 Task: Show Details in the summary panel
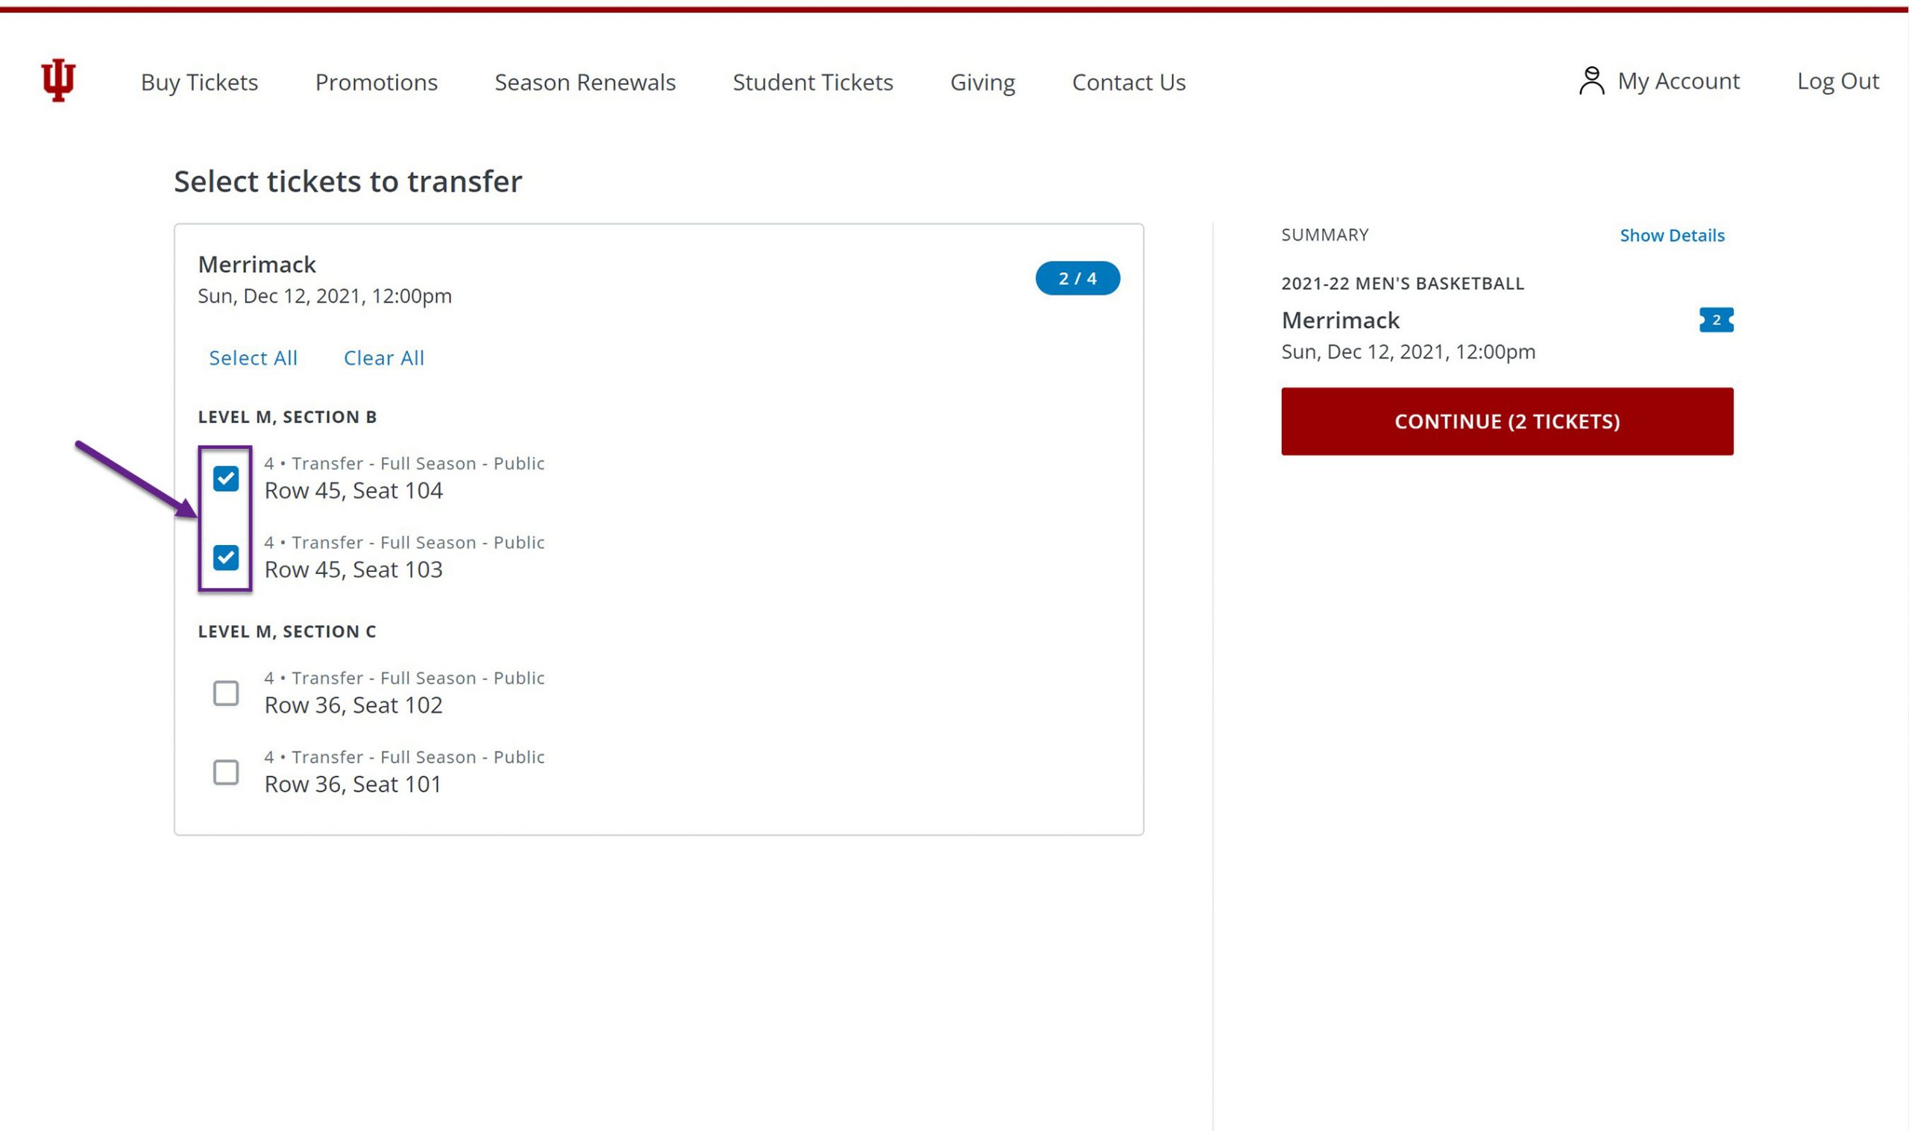(1672, 236)
